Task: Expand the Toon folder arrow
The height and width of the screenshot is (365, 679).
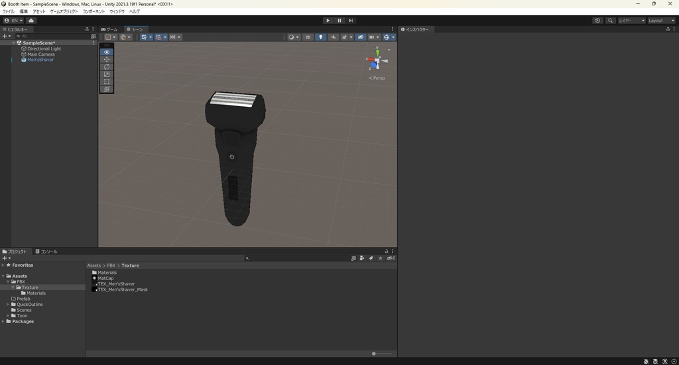Action: [x=8, y=316]
